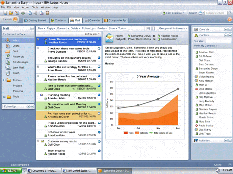Switch to the Contacts tab

58,20
